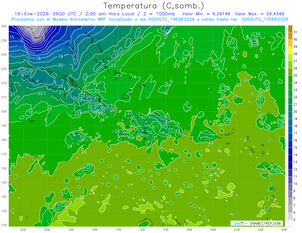Viewport: 302px width, 233px height.
Task: Click the legend value "28"
Action: (x=295, y=54)
